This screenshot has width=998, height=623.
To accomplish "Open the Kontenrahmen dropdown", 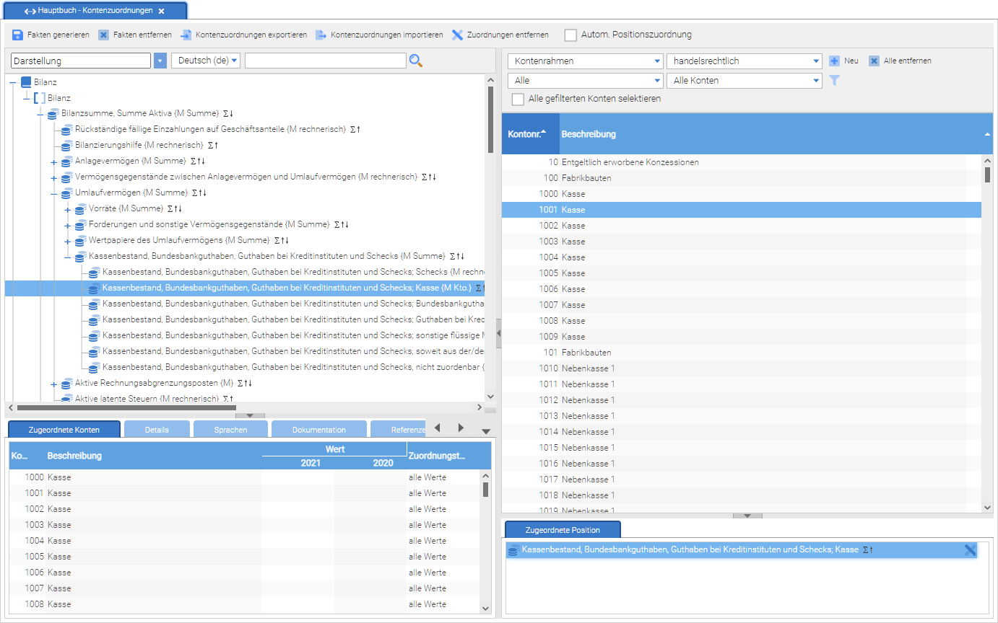I will [x=585, y=61].
